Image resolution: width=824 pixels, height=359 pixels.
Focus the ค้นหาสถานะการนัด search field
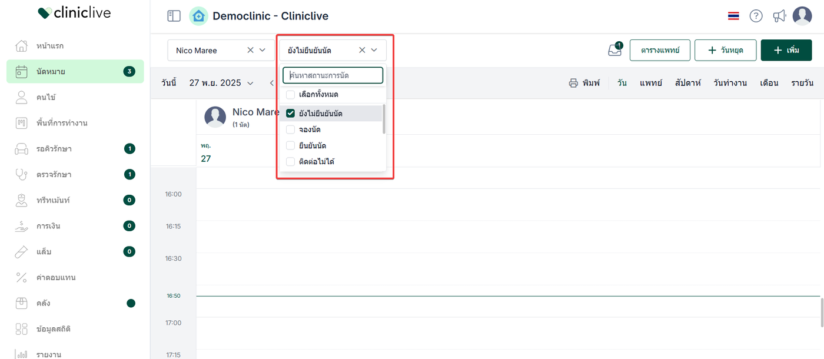(333, 75)
